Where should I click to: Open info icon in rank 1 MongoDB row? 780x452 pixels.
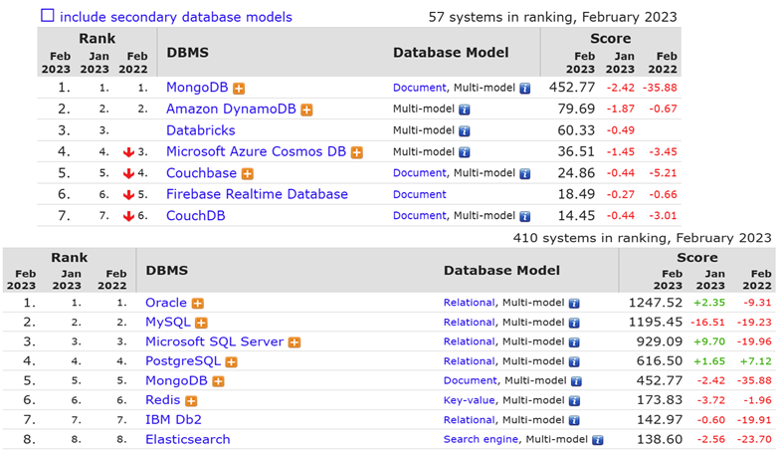525,89
